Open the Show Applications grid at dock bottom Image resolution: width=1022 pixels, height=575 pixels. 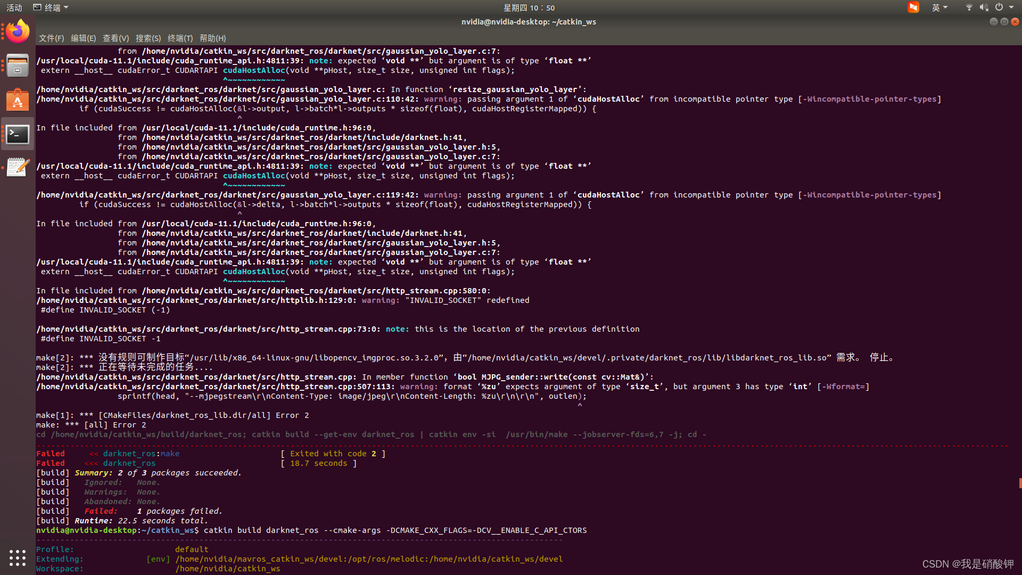[18, 558]
